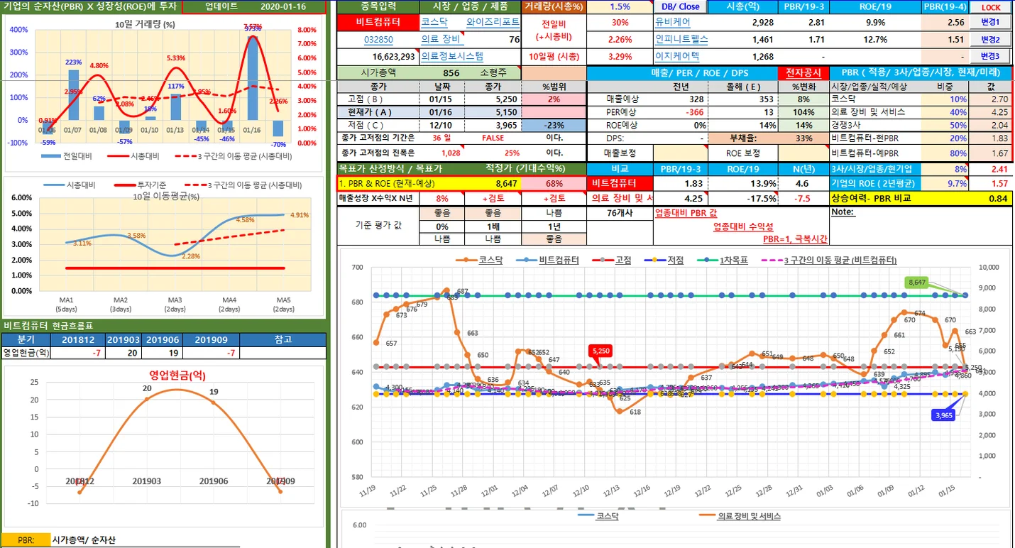Select the 참고 header in cash flow table
1015x548 pixels.
click(282, 339)
